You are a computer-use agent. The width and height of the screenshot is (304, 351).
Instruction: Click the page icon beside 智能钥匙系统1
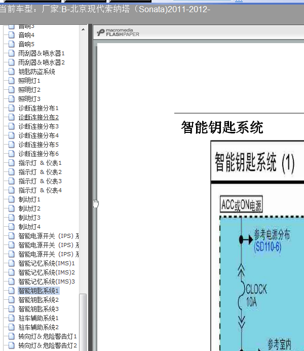pos(11,291)
